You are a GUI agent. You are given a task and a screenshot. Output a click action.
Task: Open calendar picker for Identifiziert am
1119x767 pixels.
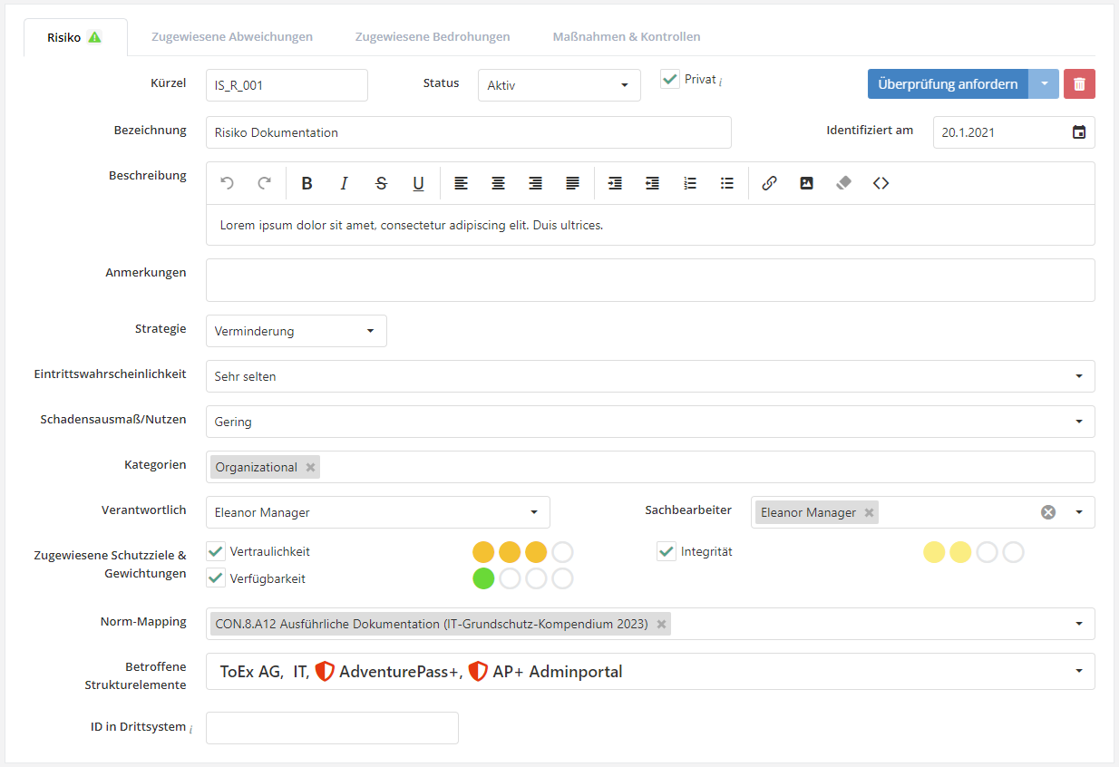click(1079, 132)
